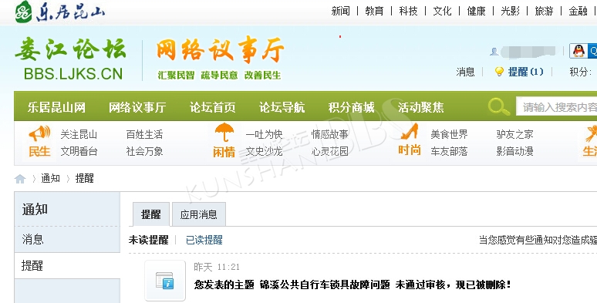Open 金融 in the top navigation
597x303 pixels.
pyautogui.click(x=578, y=11)
